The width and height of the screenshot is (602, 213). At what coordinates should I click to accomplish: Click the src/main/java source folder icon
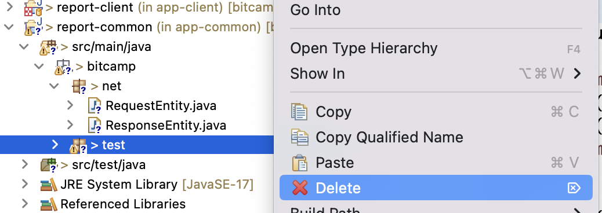coord(48,47)
